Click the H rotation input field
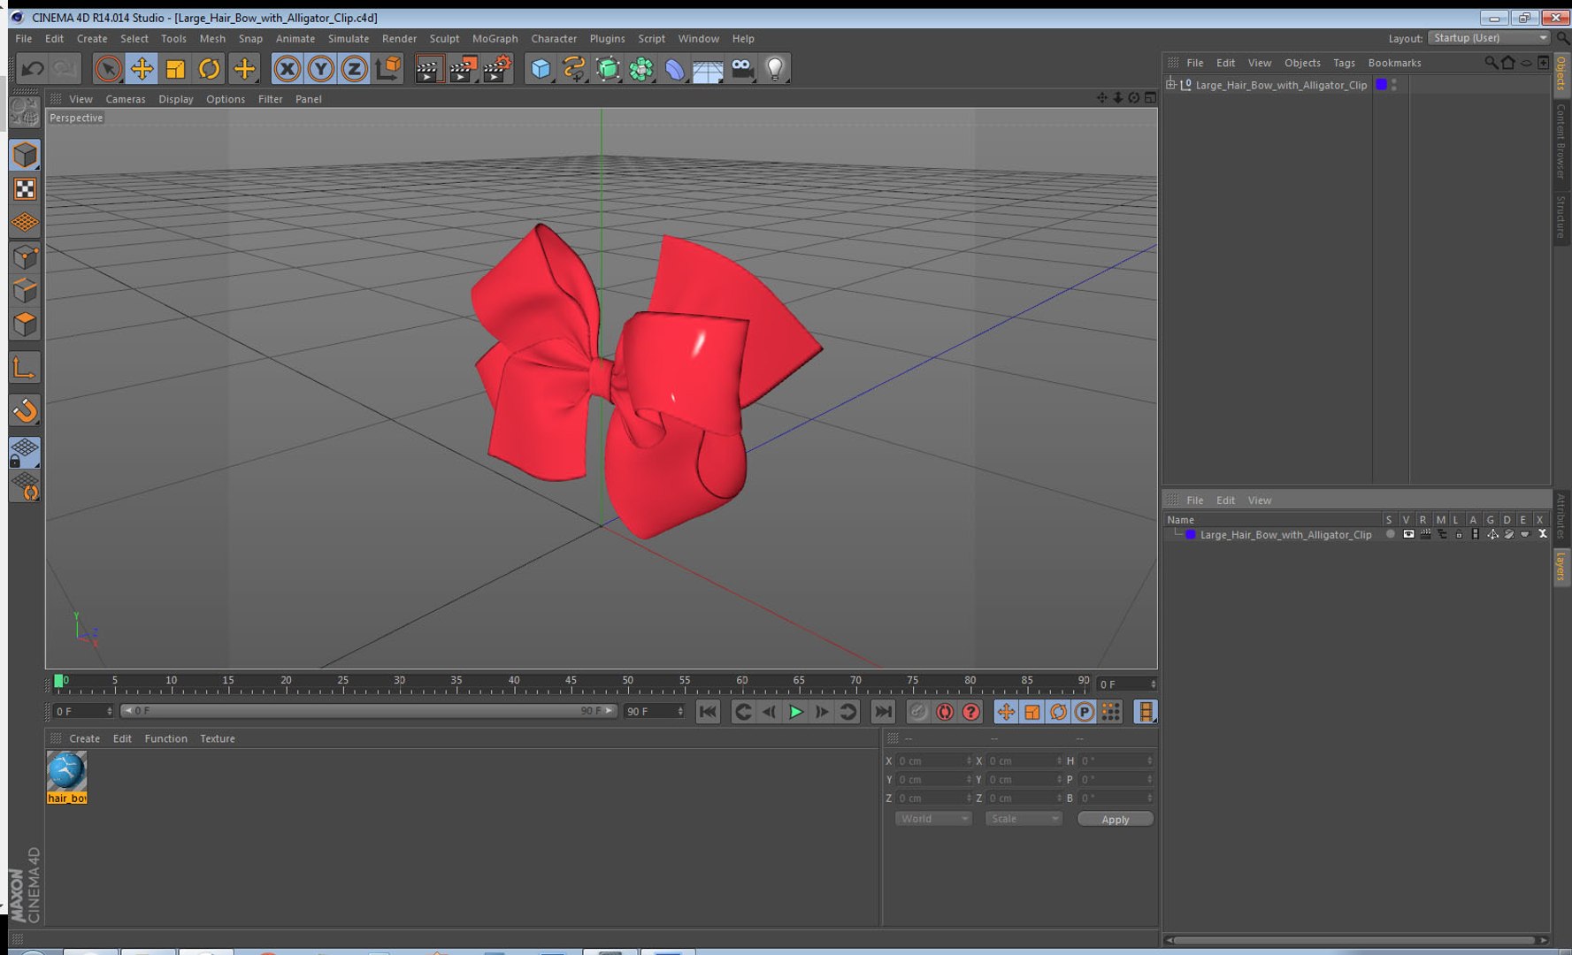The image size is (1572, 955). pyautogui.click(x=1116, y=760)
